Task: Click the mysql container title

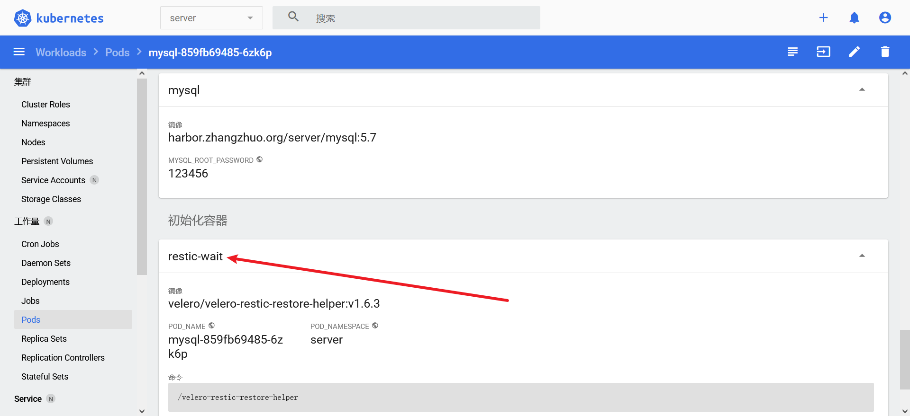Action: (x=184, y=90)
